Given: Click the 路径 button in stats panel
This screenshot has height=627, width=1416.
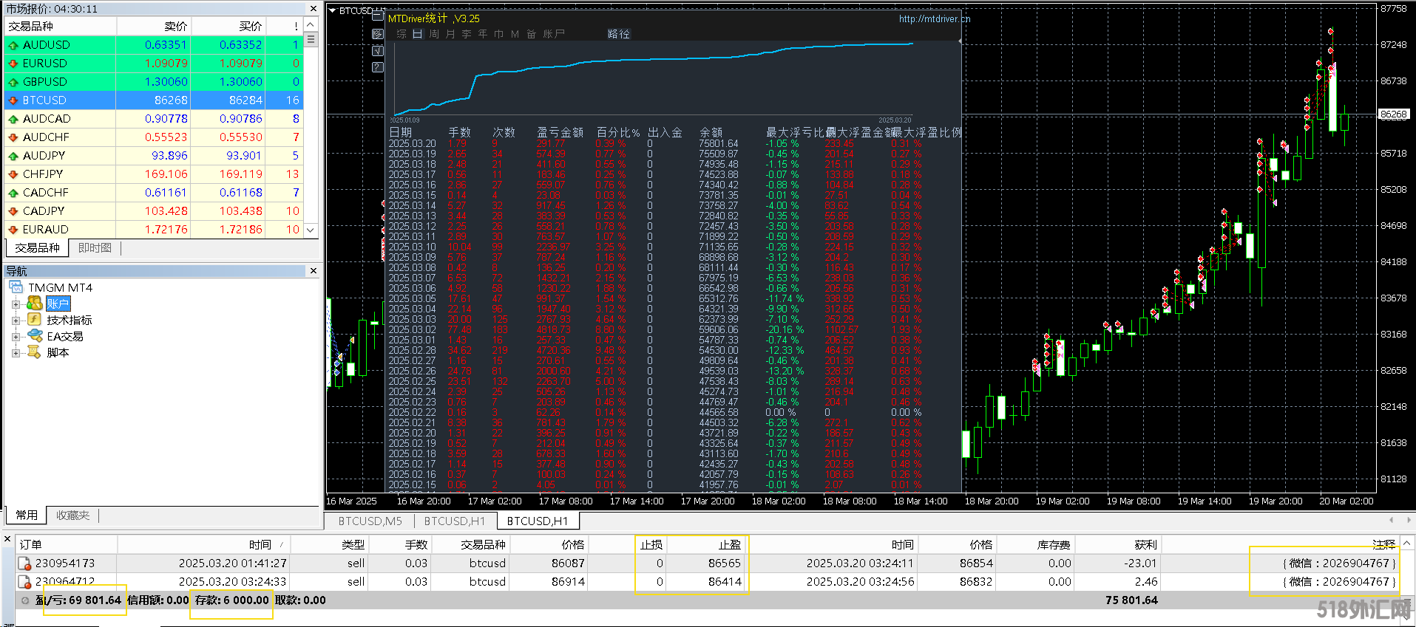Looking at the screenshot, I should tap(618, 34).
